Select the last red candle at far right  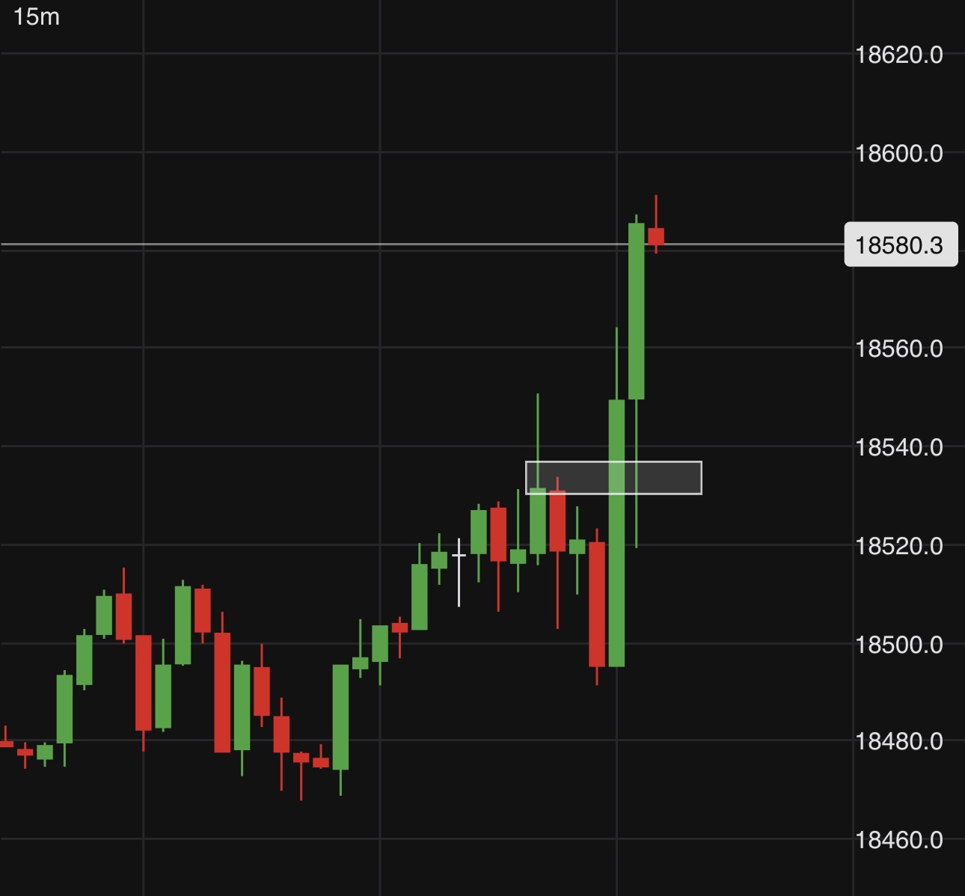pos(656,236)
